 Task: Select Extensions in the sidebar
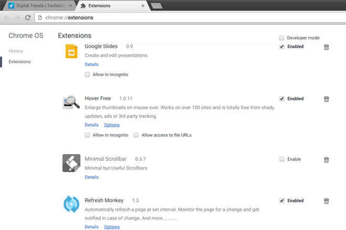point(19,62)
